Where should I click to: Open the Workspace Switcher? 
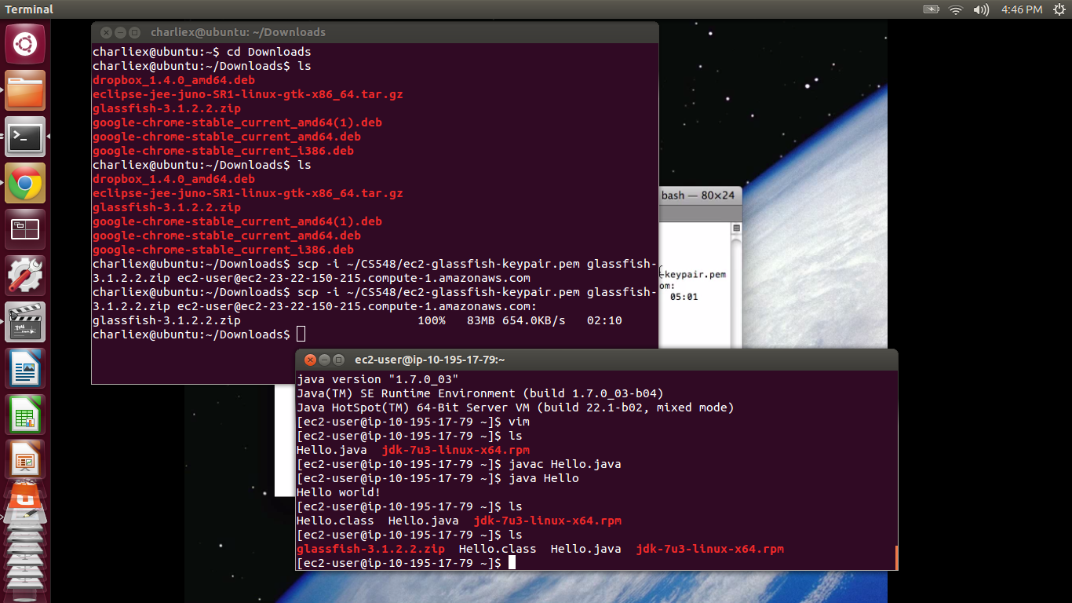click(x=25, y=228)
